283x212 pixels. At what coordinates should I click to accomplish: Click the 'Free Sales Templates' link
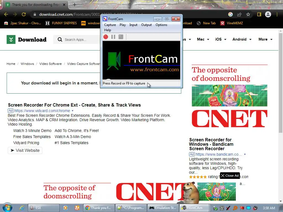pos(32,137)
